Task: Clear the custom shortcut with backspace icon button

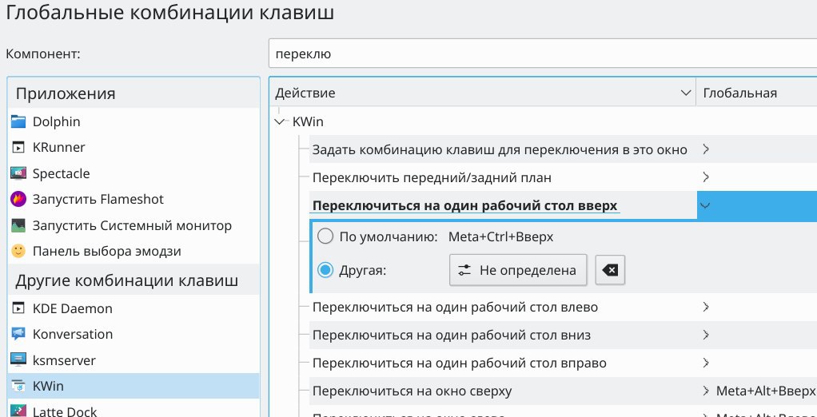Action: [x=610, y=270]
